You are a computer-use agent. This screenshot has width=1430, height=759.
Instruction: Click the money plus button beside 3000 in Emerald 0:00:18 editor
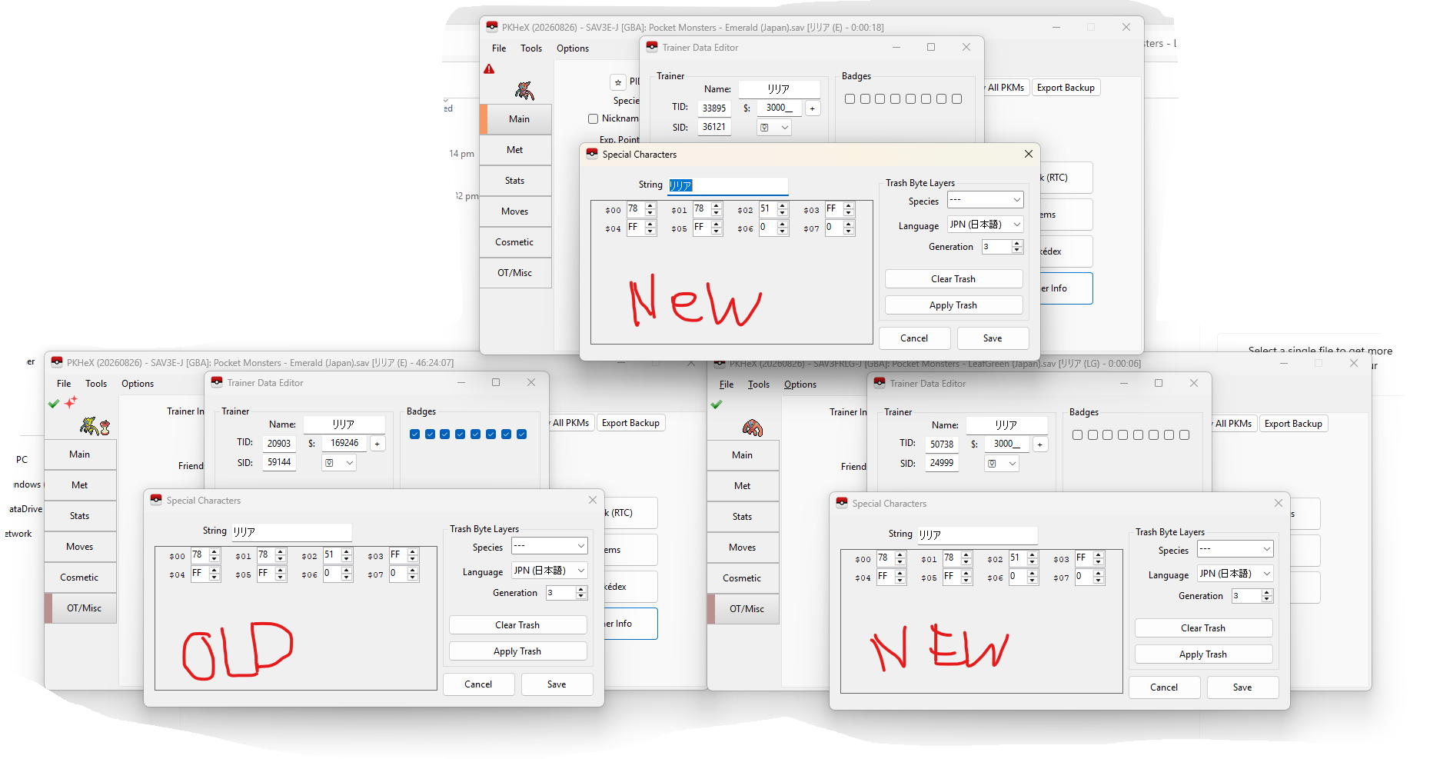point(813,108)
